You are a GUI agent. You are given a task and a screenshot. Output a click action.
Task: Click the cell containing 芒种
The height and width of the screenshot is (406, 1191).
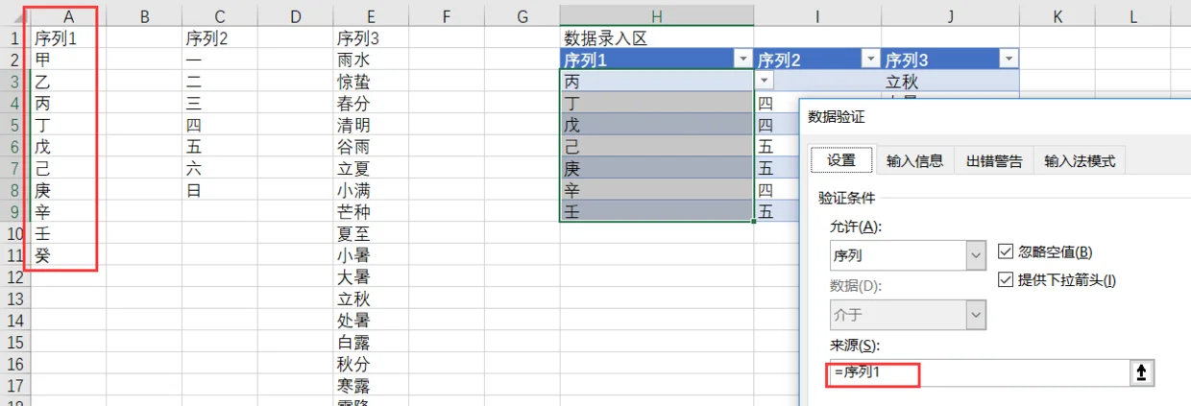point(371,212)
